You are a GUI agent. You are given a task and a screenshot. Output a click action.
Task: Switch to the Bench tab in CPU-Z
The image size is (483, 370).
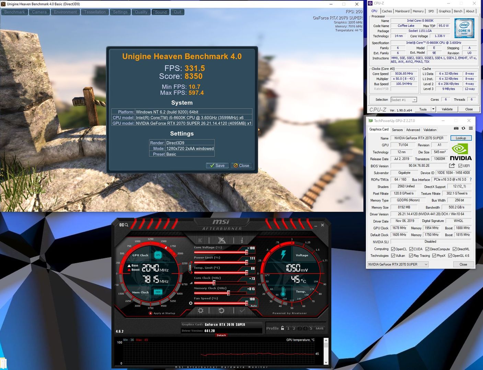(458, 11)
